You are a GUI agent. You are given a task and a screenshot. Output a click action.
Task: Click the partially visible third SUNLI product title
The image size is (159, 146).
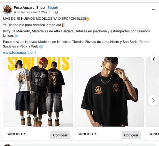point(154,134)
